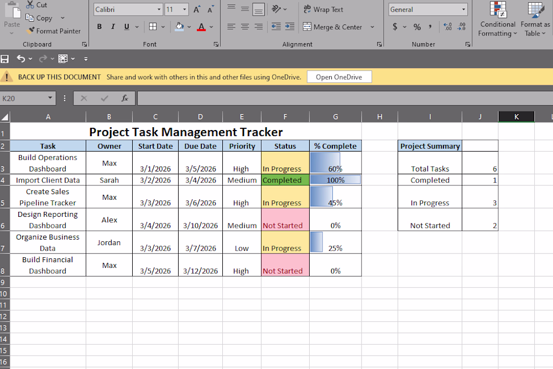The image size is (553, 369).
Task: Open text orientation options
Action: (276, 9)
